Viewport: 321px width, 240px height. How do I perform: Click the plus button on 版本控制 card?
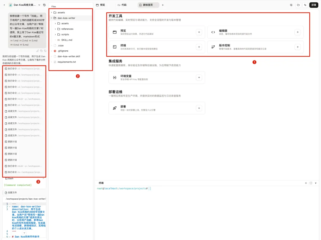coord(297,47)
